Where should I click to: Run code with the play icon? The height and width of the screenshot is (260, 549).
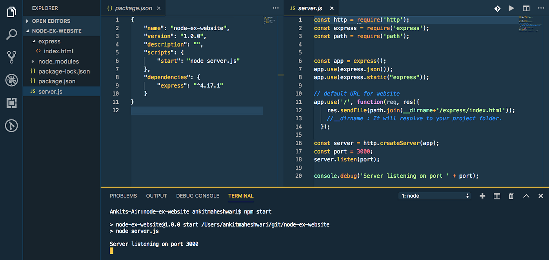coord(511,8)
